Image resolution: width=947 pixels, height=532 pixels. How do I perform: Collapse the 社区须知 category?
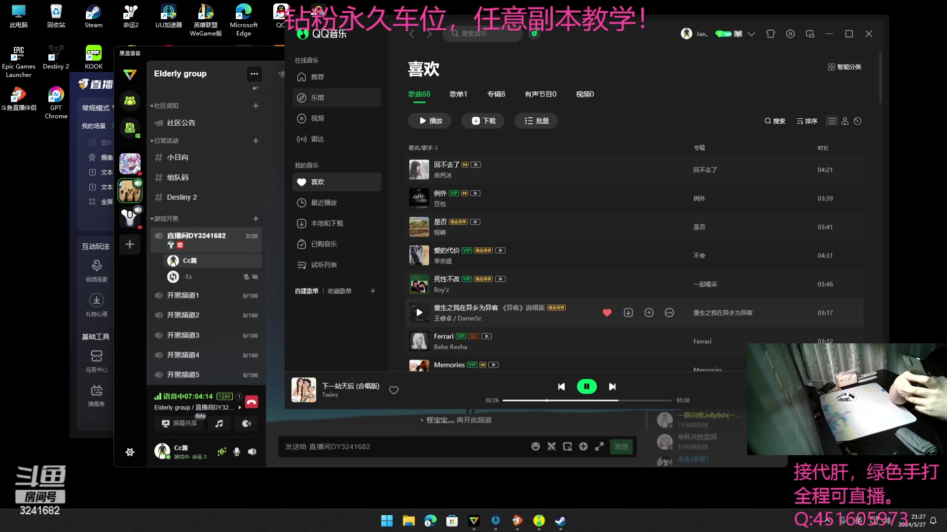[x=165, y=106]
